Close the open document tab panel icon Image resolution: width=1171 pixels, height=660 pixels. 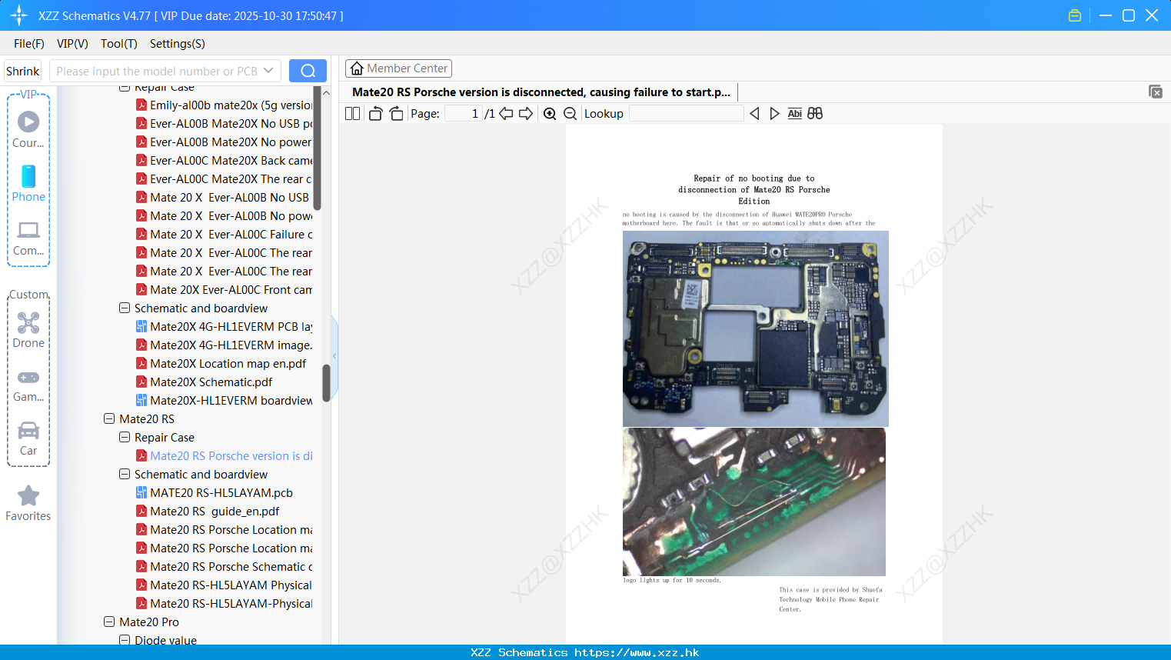pyautogui.click(x=1156, y=92)
